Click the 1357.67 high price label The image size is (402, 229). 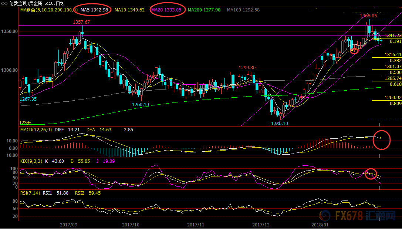[x=81, y=22]
